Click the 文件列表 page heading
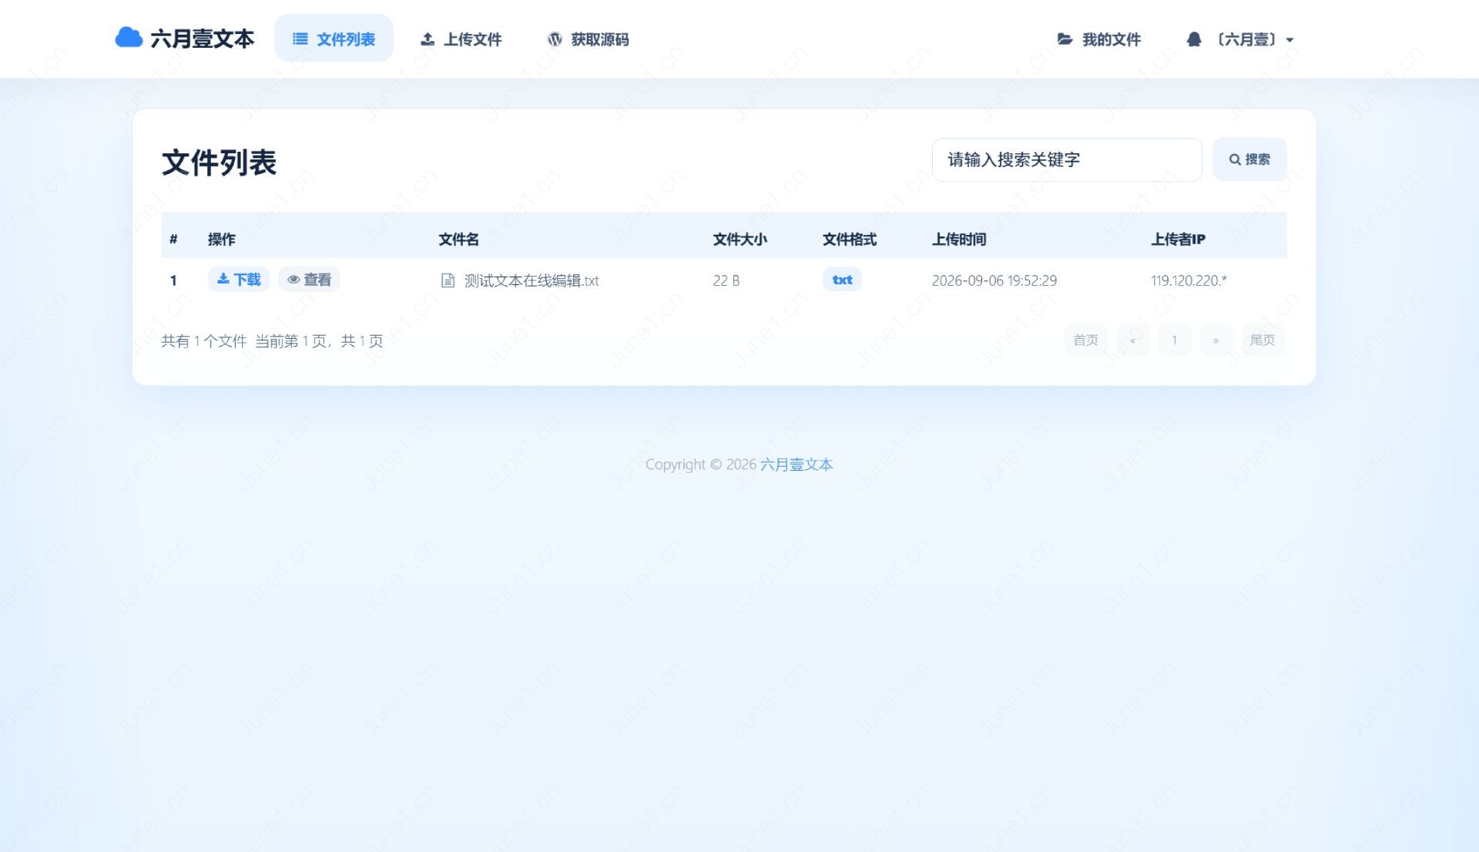The height and width of the screenshot is (852, 1479). (219, 163)
